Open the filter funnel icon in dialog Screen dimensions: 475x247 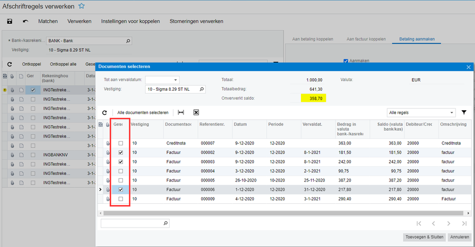(x=464, y=113)
